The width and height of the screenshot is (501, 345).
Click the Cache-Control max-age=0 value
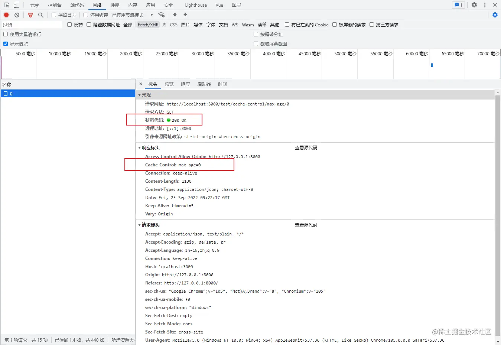point(190,165)
